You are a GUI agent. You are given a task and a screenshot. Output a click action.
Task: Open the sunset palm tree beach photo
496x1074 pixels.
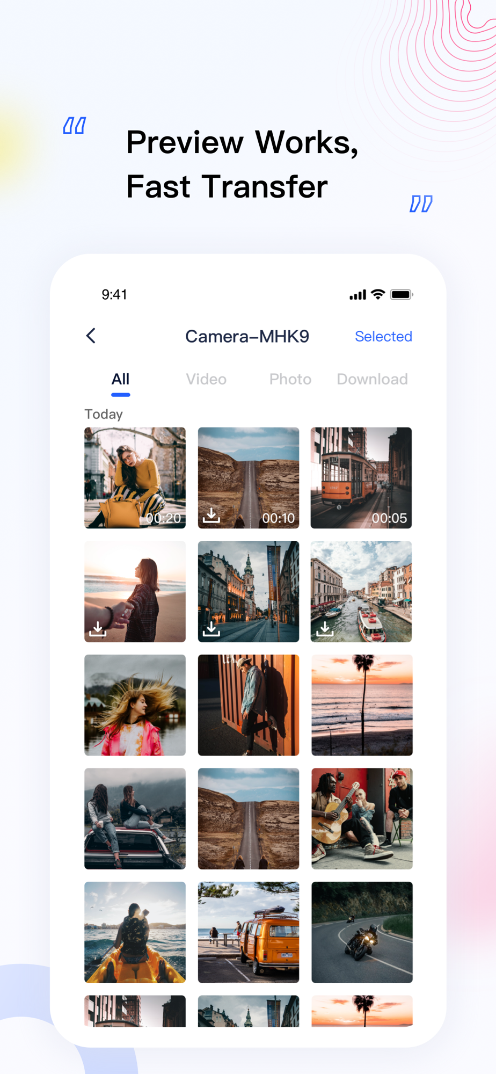point(362,705)
